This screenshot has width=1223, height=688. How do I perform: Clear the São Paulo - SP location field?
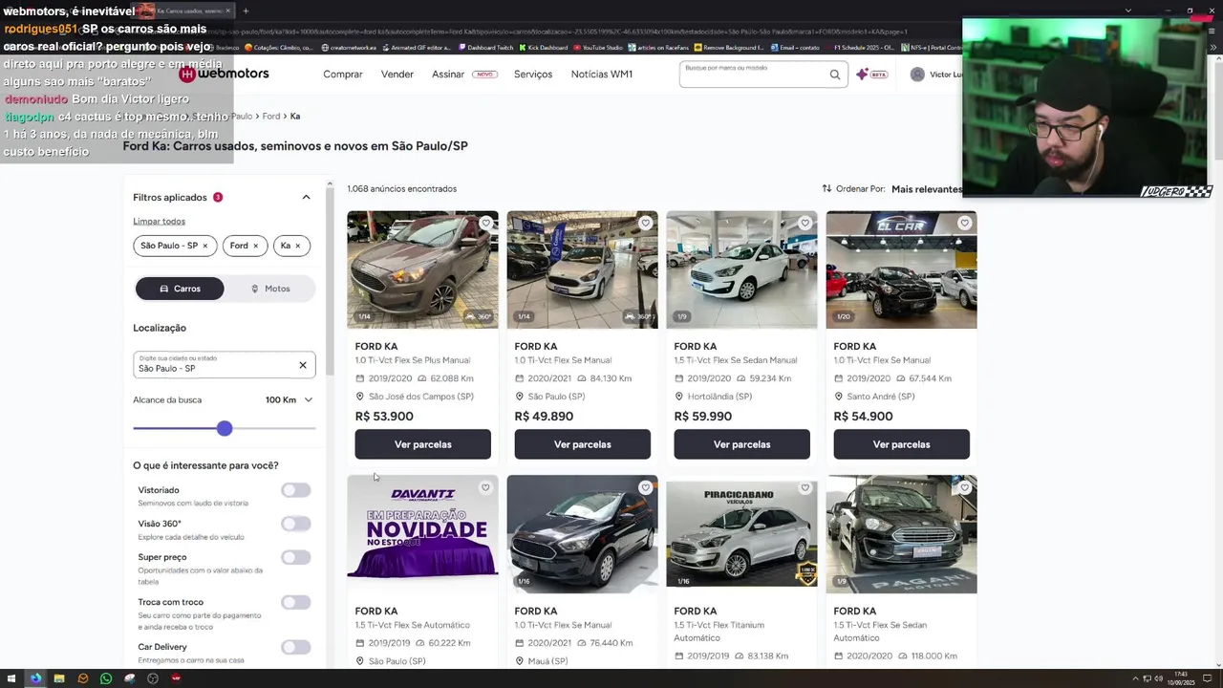(303, 365)
